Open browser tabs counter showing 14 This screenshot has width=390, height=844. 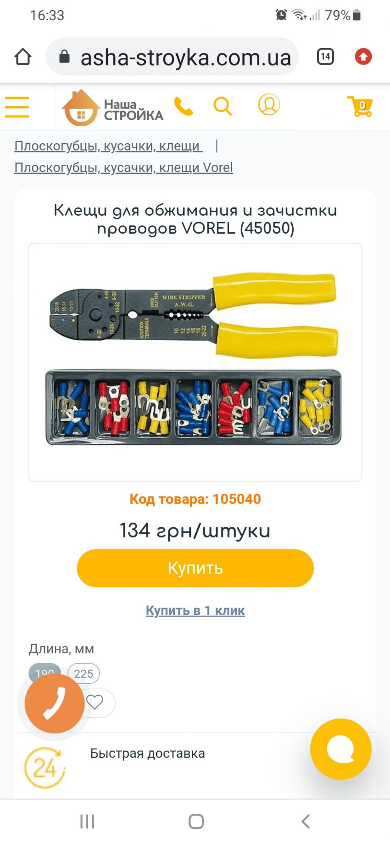(325, 56)
